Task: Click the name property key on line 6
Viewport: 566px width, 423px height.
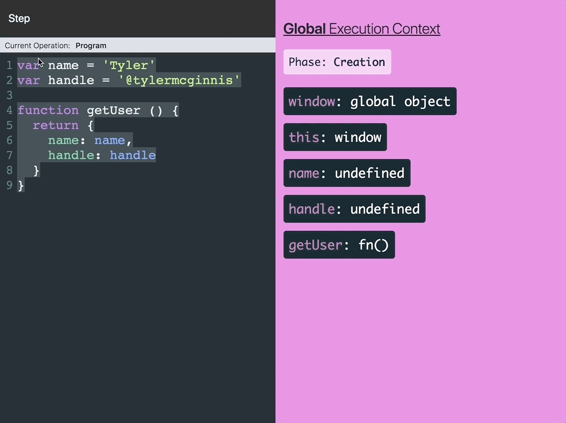Action: (63, 140)
